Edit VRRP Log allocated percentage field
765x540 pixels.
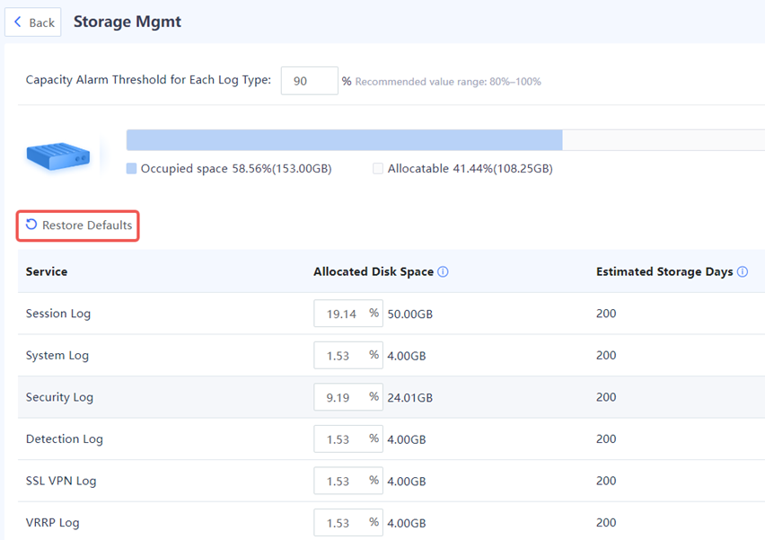tap(348, 522)
